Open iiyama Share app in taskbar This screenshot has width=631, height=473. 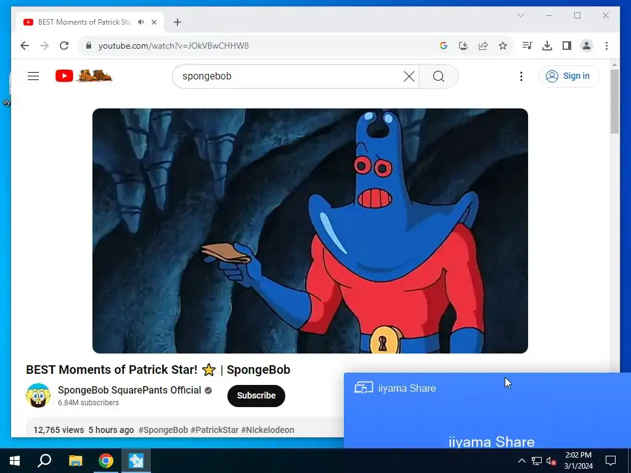pyautogui.click(x=136, y=461)
